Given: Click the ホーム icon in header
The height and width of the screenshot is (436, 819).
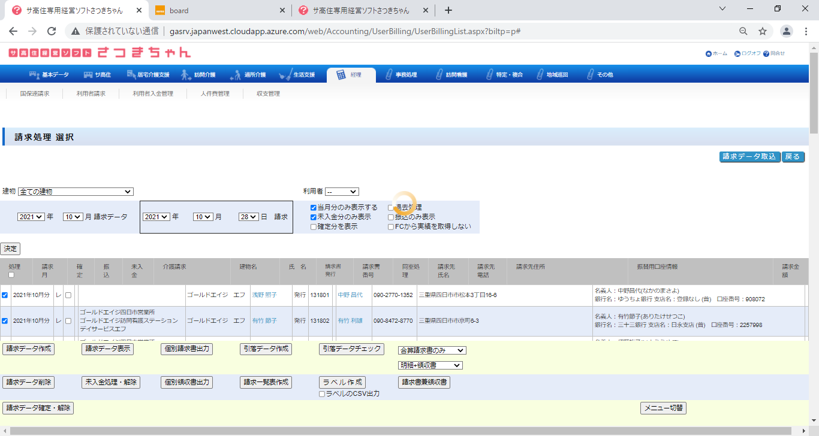Looking at the screenshot, I should point(709,54).
